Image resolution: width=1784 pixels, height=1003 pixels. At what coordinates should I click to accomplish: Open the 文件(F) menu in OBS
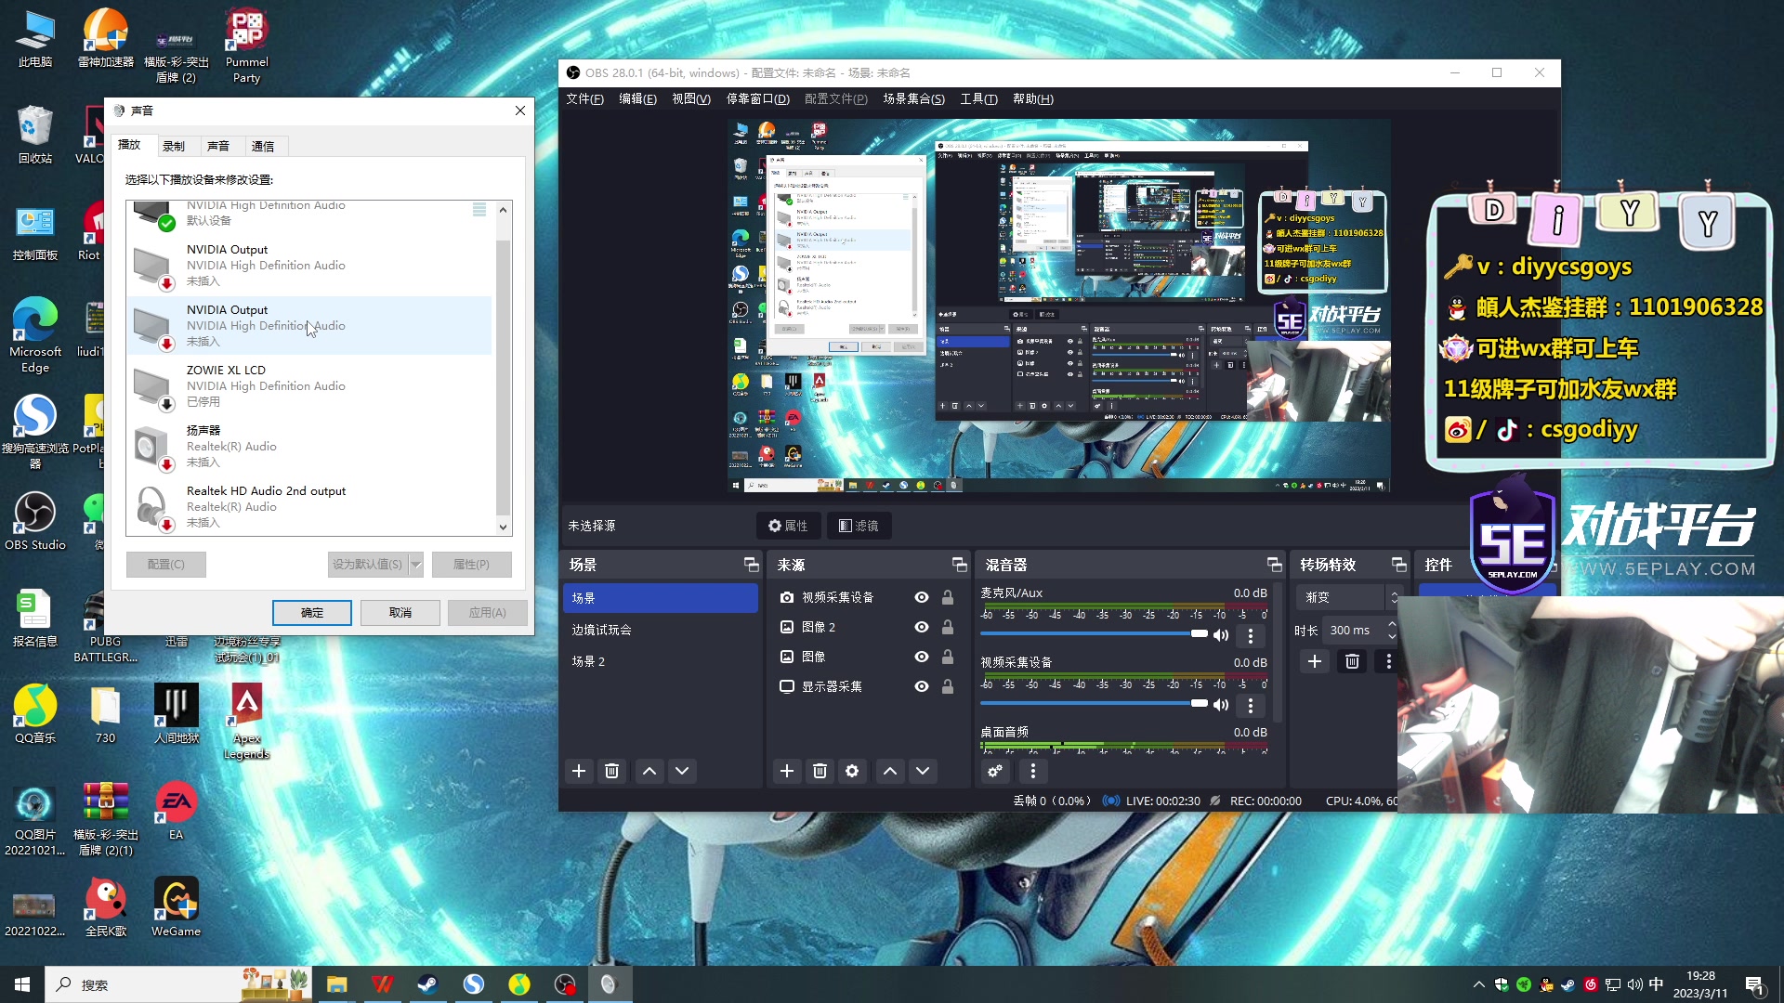(x=584, y=98)
